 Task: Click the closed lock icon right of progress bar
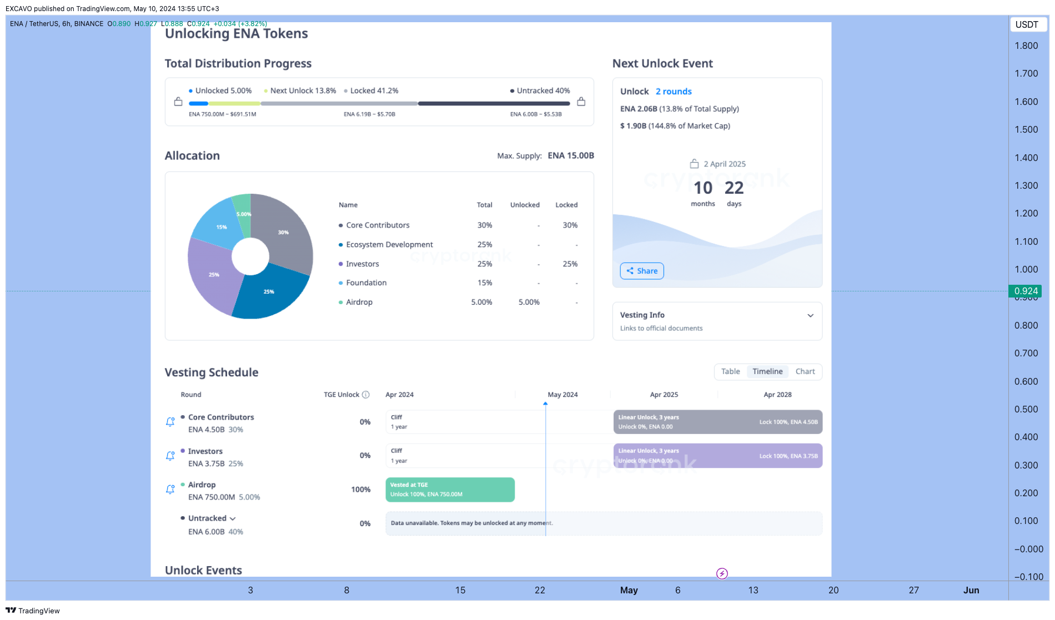point(581,102)
